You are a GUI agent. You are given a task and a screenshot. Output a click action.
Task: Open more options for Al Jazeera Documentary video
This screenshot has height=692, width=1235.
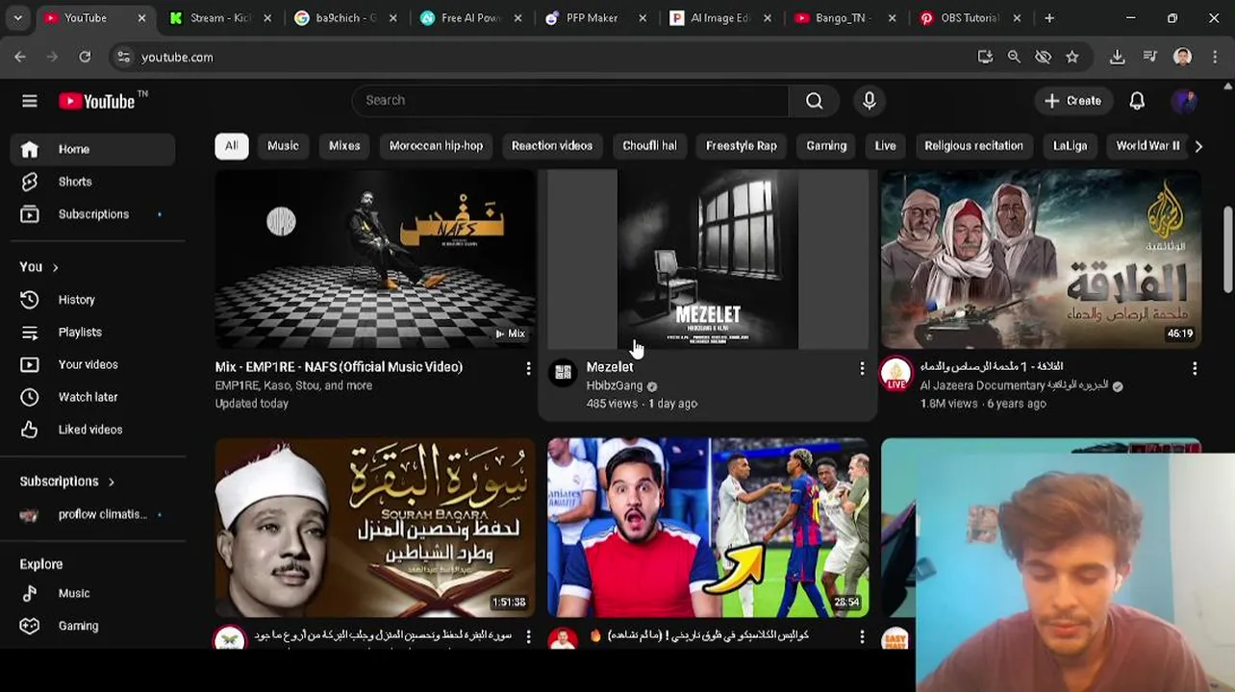coord(1195,368)
